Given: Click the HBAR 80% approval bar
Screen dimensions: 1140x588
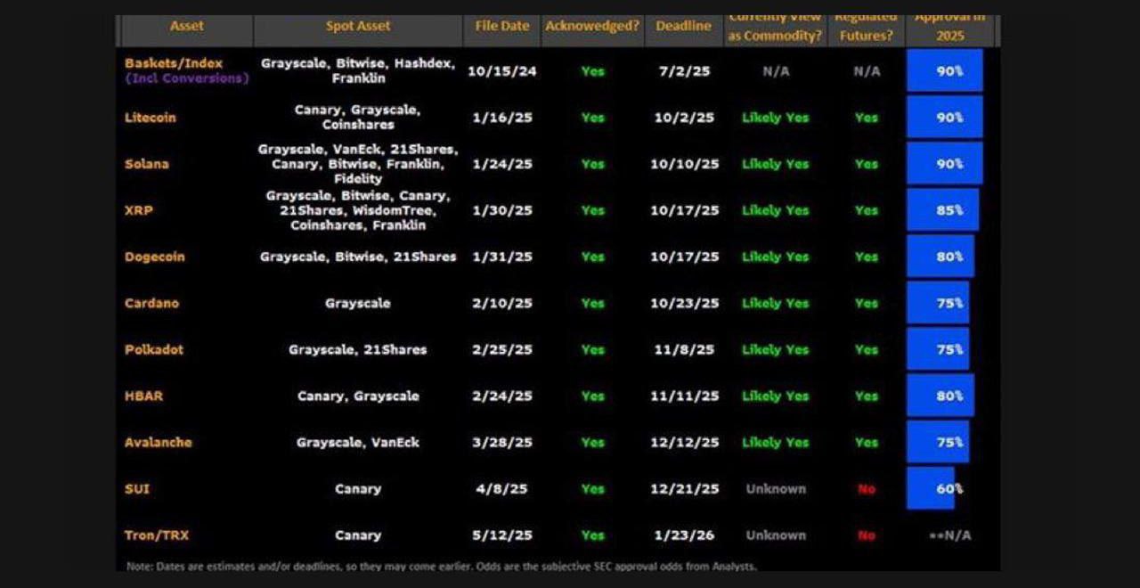Looking at the screenshot, I should click(x=940, y=396).
